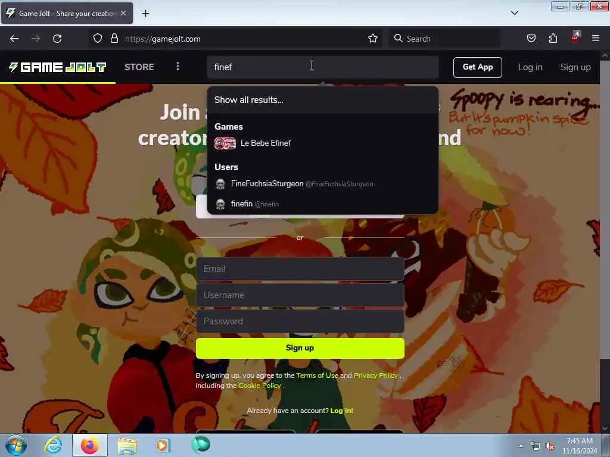Click the taskbar clock showing 7:45 AM
This screenshot has width=610, height=457.
click(x=580, y=446)
